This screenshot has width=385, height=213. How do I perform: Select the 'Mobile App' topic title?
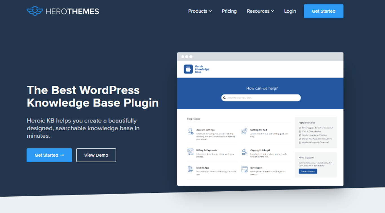coord(203,168)
